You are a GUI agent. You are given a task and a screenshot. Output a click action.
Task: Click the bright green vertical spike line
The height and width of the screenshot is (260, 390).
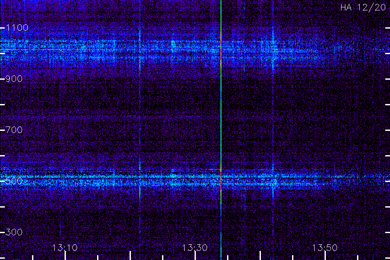coord(221,130)
